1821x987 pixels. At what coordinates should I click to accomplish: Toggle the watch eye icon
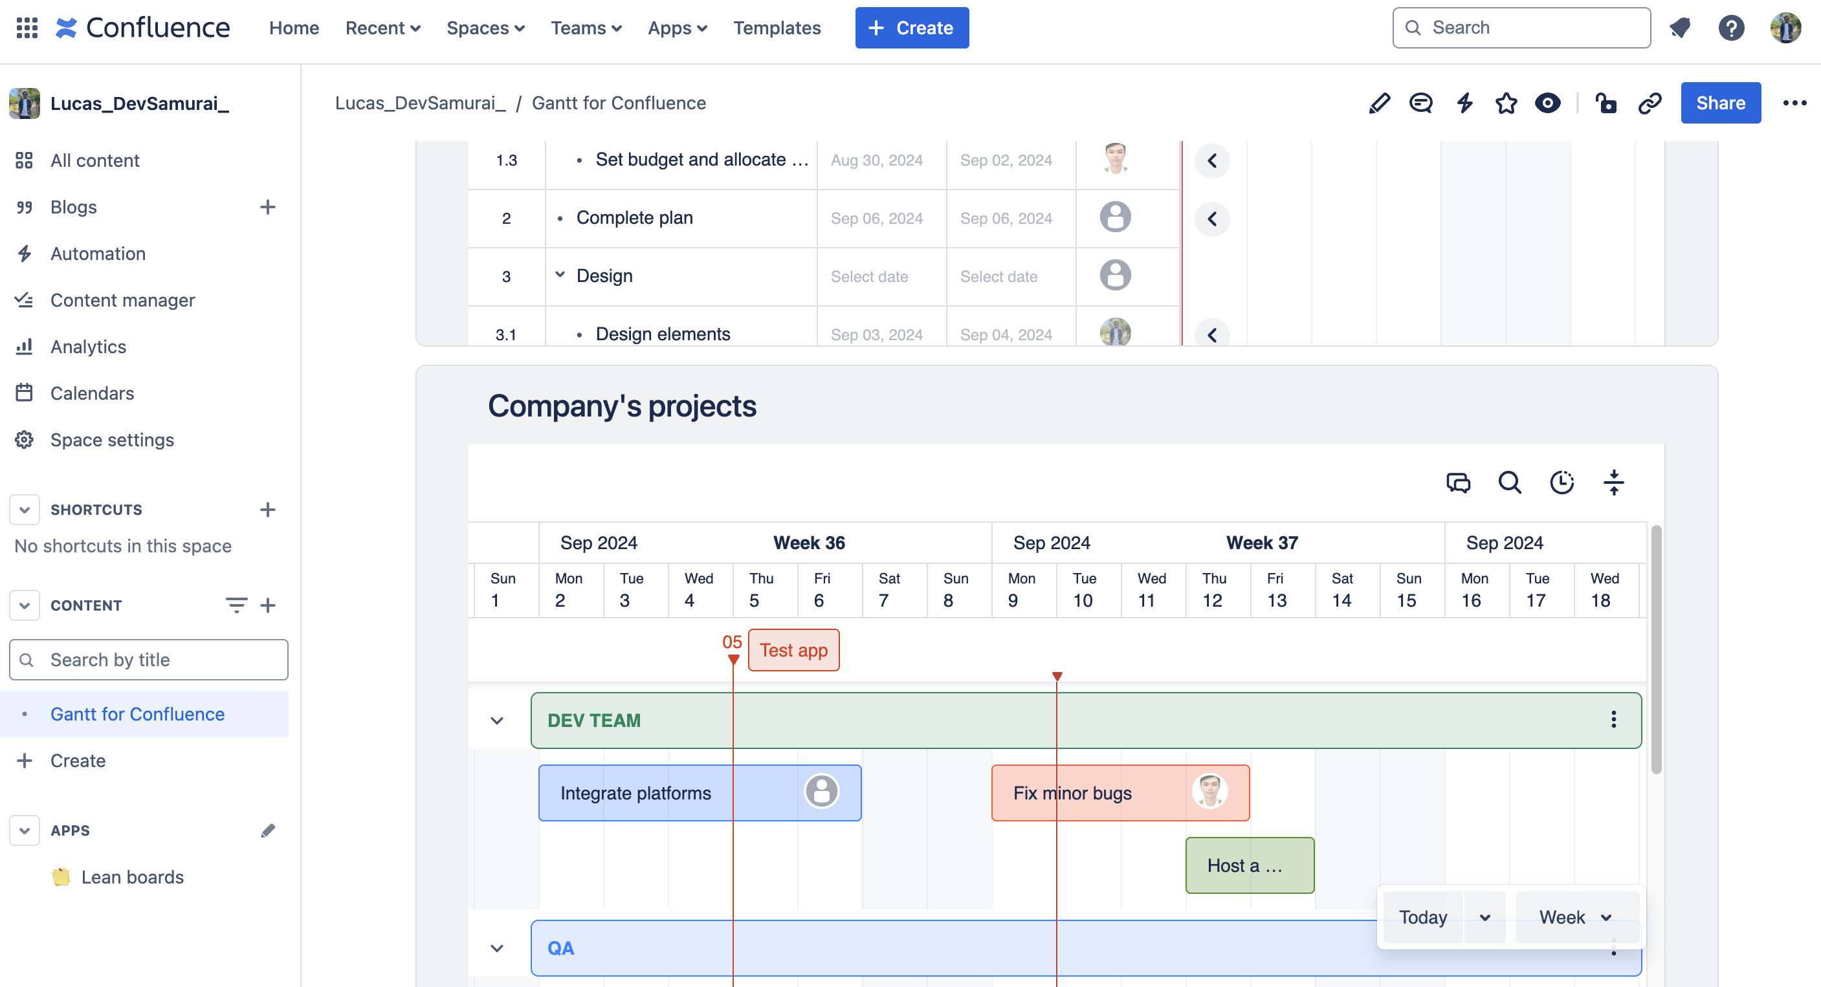(1547, 103)
